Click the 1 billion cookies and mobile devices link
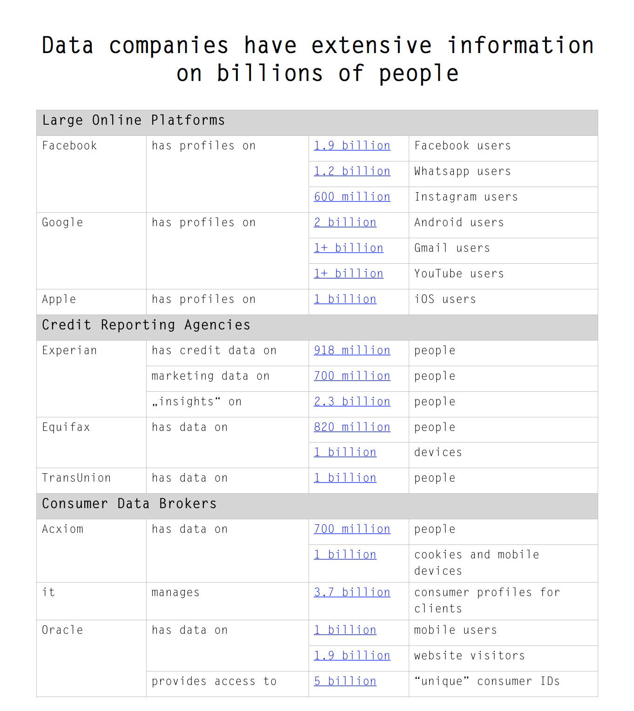 tap(345, 555)
